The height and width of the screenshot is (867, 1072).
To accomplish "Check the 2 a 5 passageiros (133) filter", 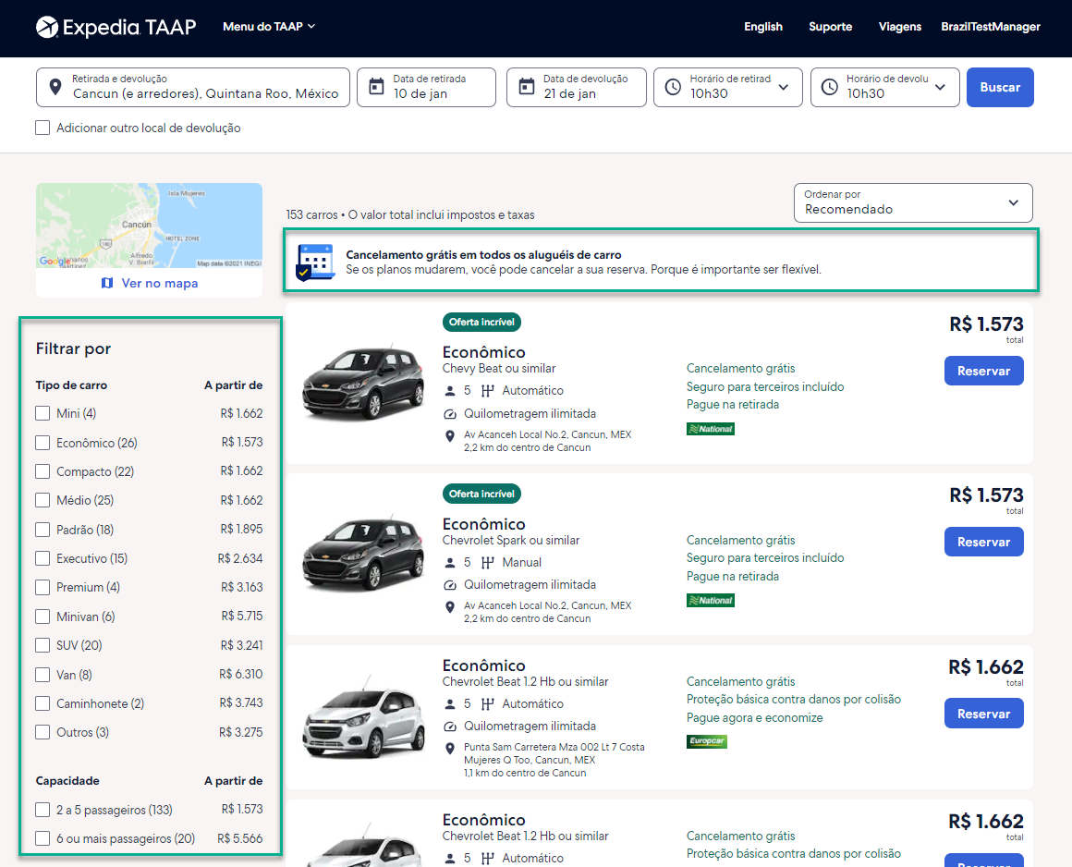I will click(x=43, y=811).
